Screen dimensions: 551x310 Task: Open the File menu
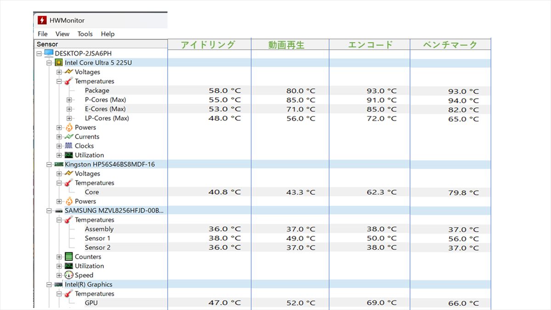pos(43,34)
